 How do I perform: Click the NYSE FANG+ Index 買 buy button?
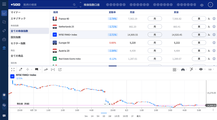tap(199, 35)
